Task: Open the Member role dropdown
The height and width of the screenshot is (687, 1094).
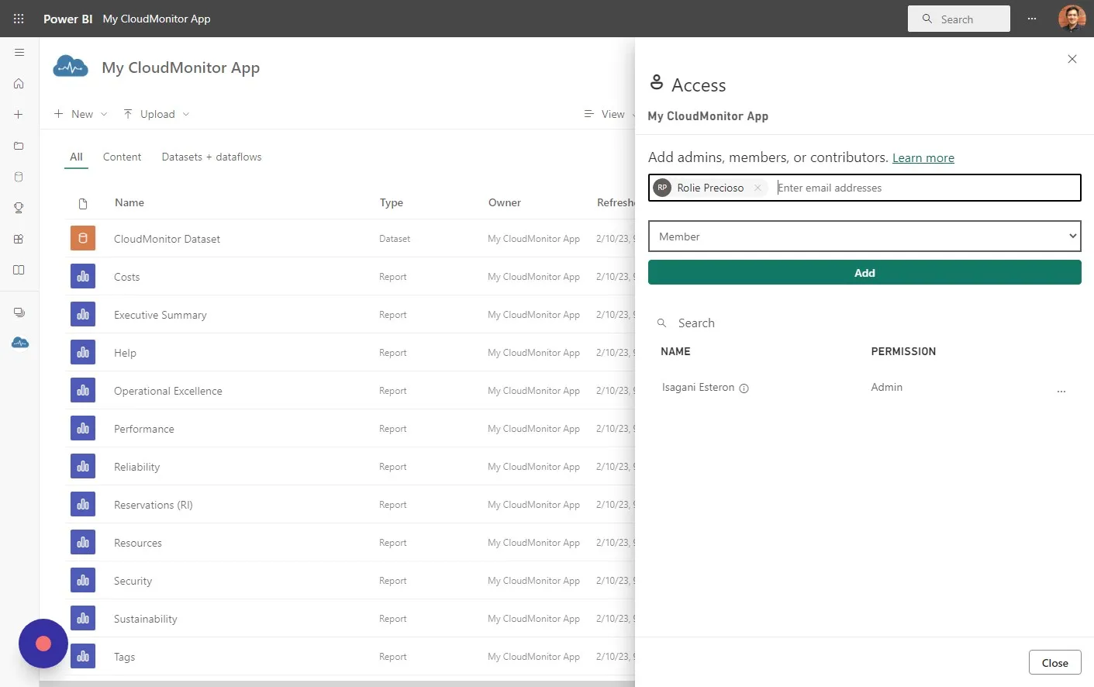Action: click(865, 236)
